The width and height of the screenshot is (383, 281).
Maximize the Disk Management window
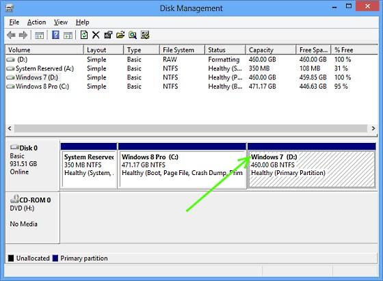[x=349, y=7]
